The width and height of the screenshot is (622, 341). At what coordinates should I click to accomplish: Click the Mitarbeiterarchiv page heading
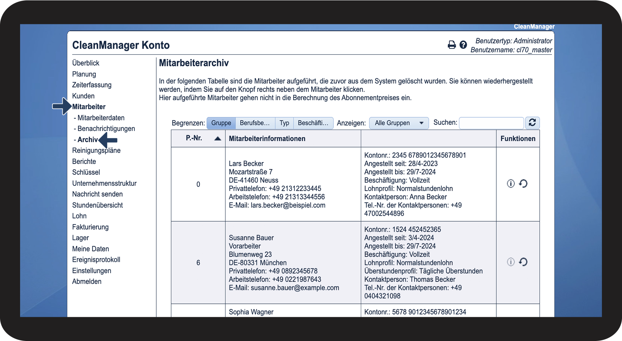click(194, 63)
